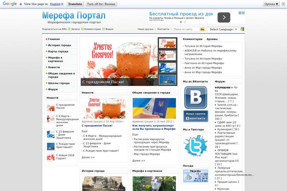
Task: Click the colorful Google translate icon
Action: [x=243, y=29]
